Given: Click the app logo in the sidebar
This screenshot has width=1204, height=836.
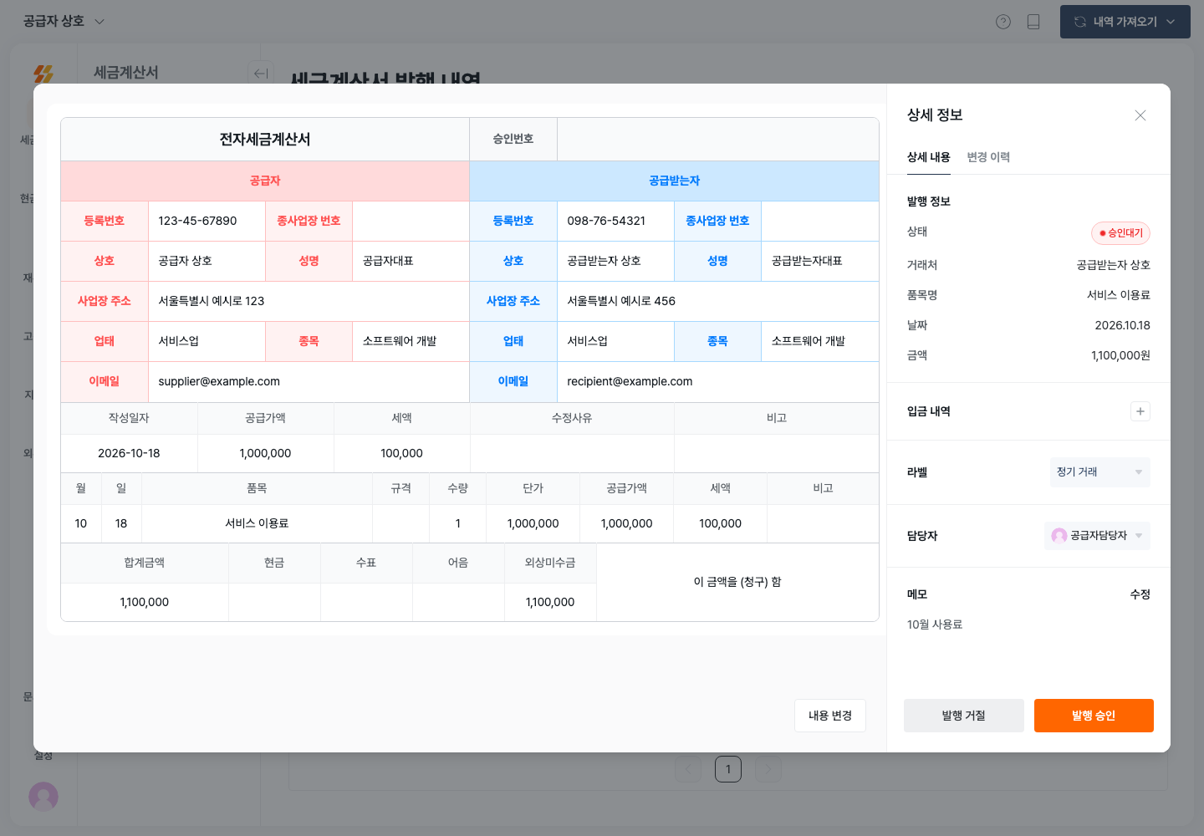Looking at the screenshot, I should [x=43, y=74].
